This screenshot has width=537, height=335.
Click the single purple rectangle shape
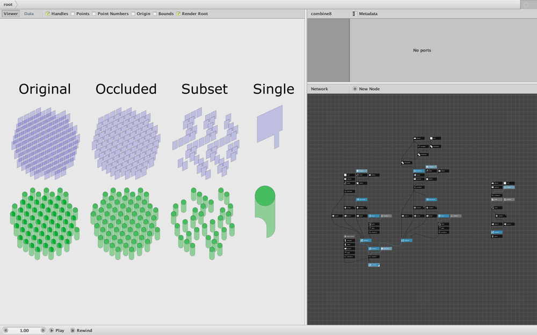(x=270, y=125)
